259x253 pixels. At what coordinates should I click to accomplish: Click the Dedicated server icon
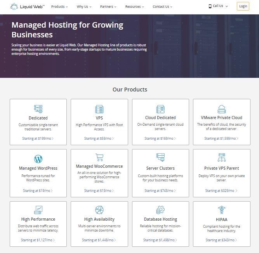(38, 109)
